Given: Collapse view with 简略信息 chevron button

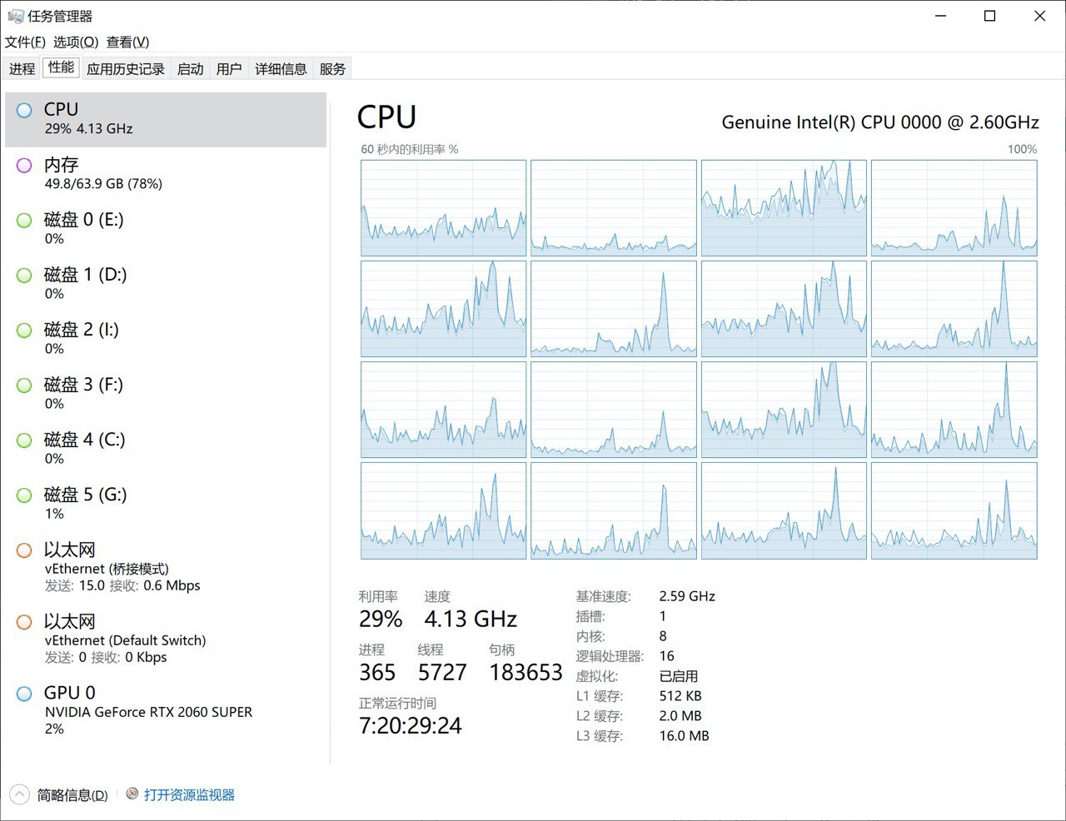Looking at the screenshot, I should tap(20, 794).
